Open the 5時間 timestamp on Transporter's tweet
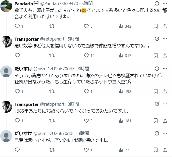The image size is (172, 157). click(x=73, y=39)
